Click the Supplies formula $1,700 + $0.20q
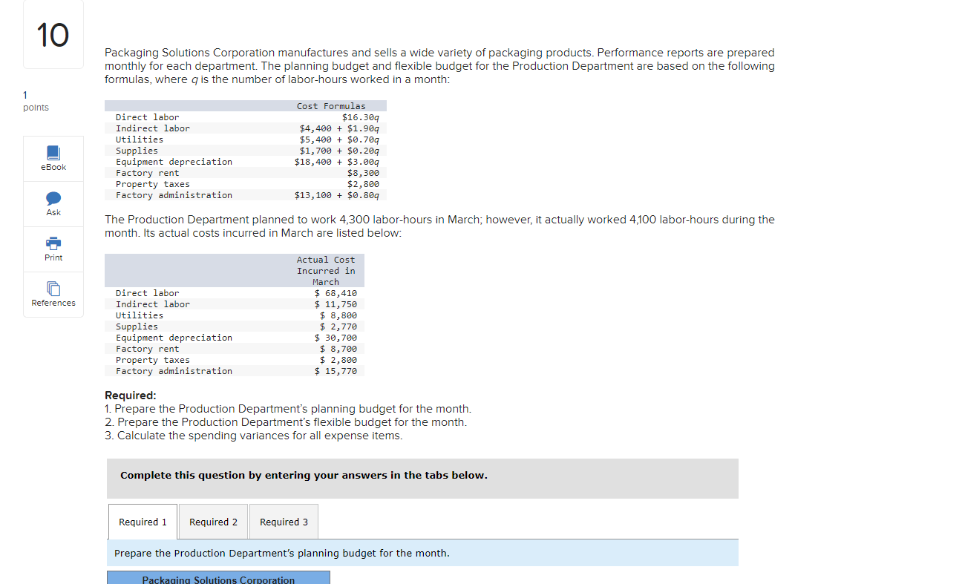The image size is (962, 584). click(x=340, y=151)
